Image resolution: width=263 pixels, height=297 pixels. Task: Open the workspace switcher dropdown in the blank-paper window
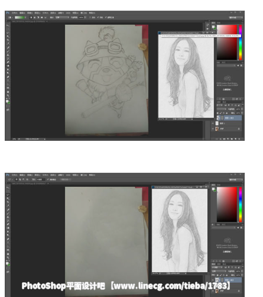pyautogui.click(x=236, y=179)
